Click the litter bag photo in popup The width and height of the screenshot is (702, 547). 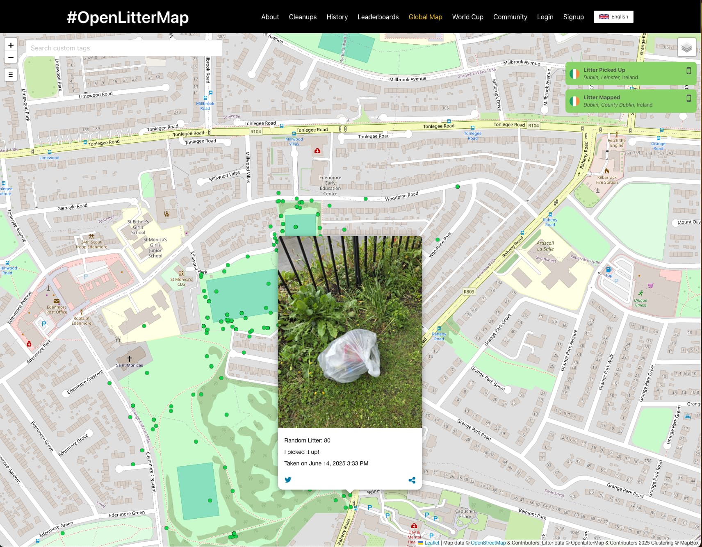click(x=350, y=332)
